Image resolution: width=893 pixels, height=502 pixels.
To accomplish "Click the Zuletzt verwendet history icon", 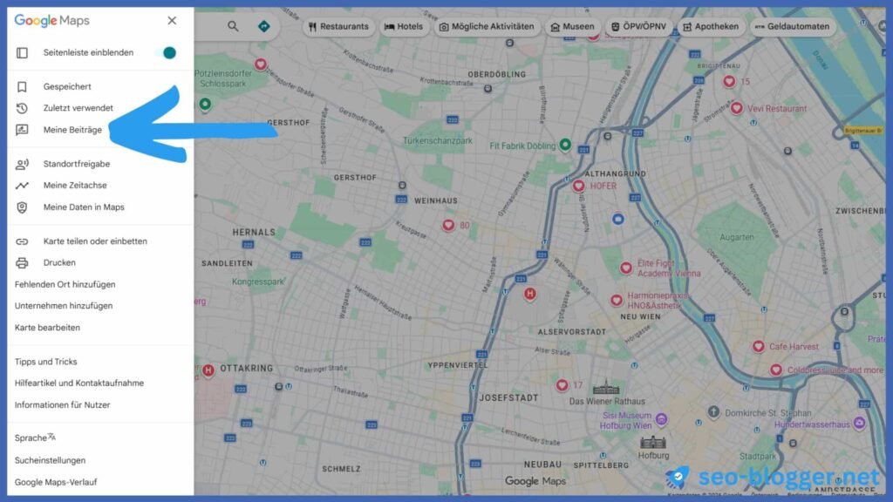I will 22,108.
